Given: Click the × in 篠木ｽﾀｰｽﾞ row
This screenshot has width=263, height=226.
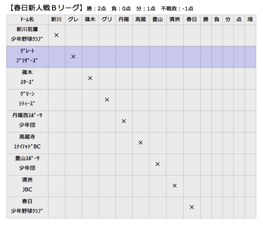Looking at the screenshot, I should click(x=90, y=78).
